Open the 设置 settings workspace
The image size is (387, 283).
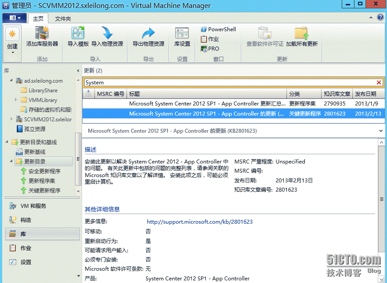click(x=42, y=262)
